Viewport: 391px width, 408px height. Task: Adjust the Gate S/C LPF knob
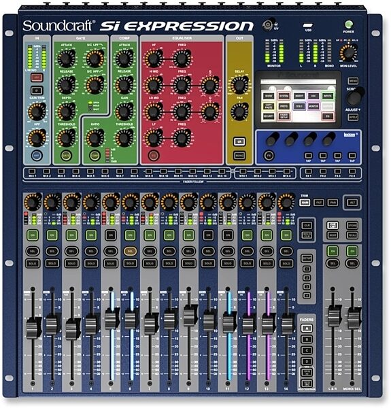(95, 58)
